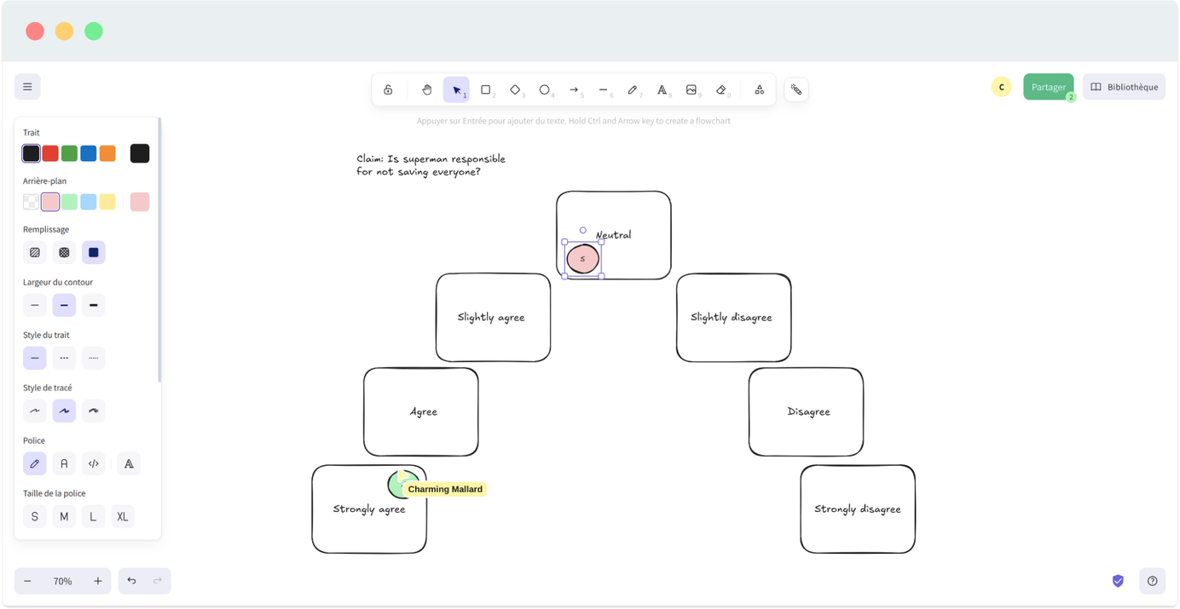
Task: Open the more shapes tools dropdown
Action: point(760,89)
